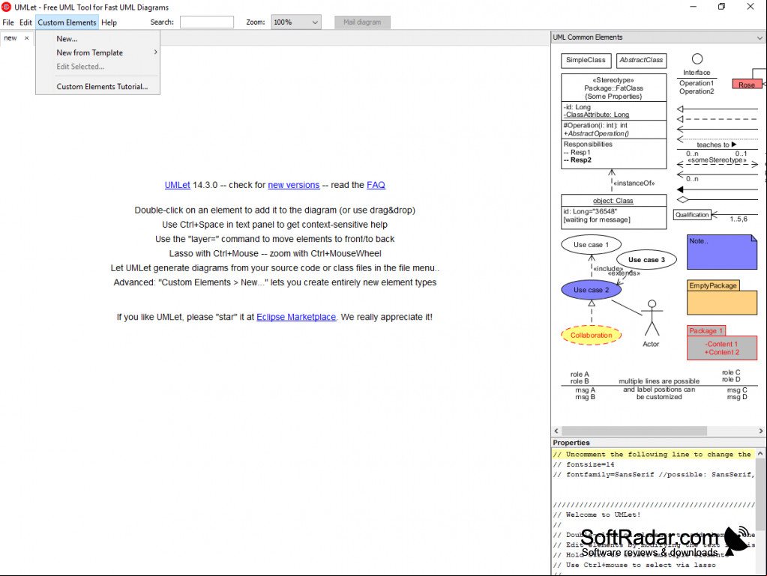Select the red Rose element
Image resolution: width=767 pixels, height=576 pixels.
(x=747, y=84)
